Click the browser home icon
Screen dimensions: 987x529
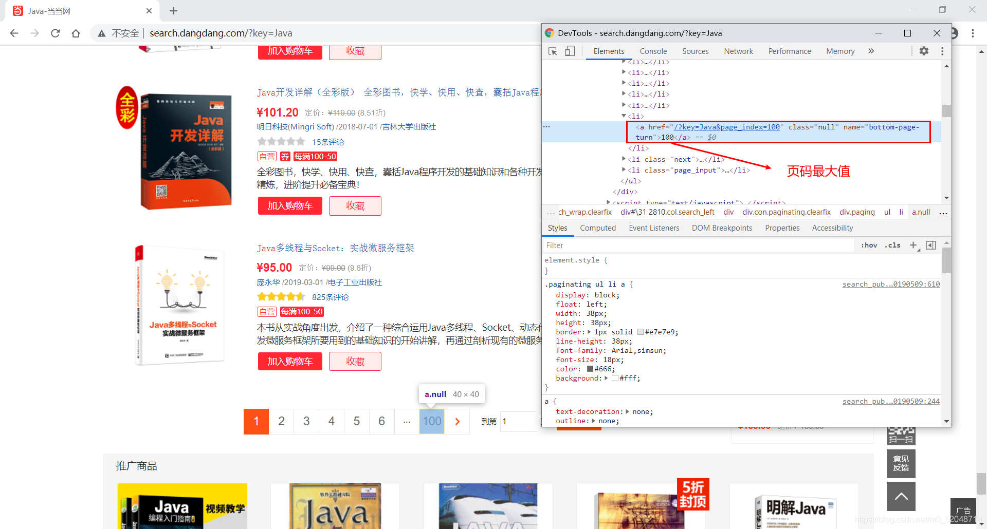(76, 33)
